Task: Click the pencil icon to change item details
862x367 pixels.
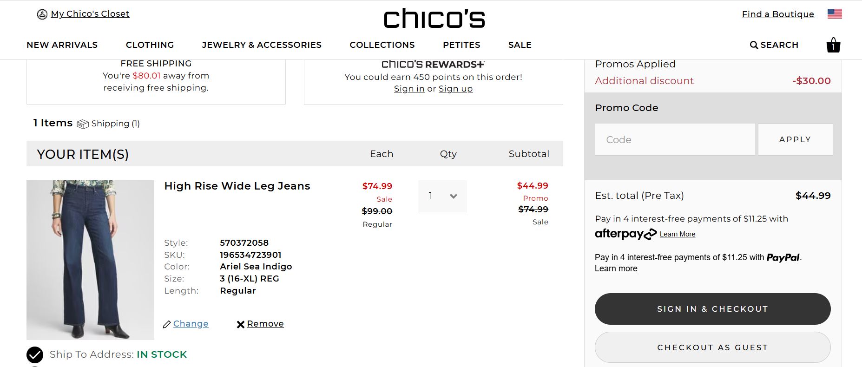Action: 167,324
